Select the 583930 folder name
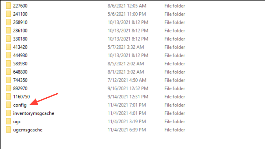 click(x=20, y=64)
